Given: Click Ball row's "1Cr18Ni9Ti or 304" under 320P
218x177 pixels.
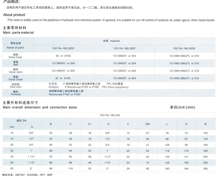Looking at the screenshot, I should pos(124,63).
